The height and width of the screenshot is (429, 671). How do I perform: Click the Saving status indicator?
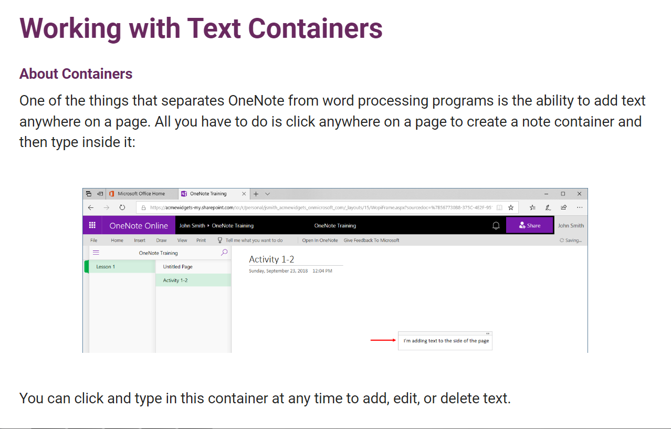(571, 240)
